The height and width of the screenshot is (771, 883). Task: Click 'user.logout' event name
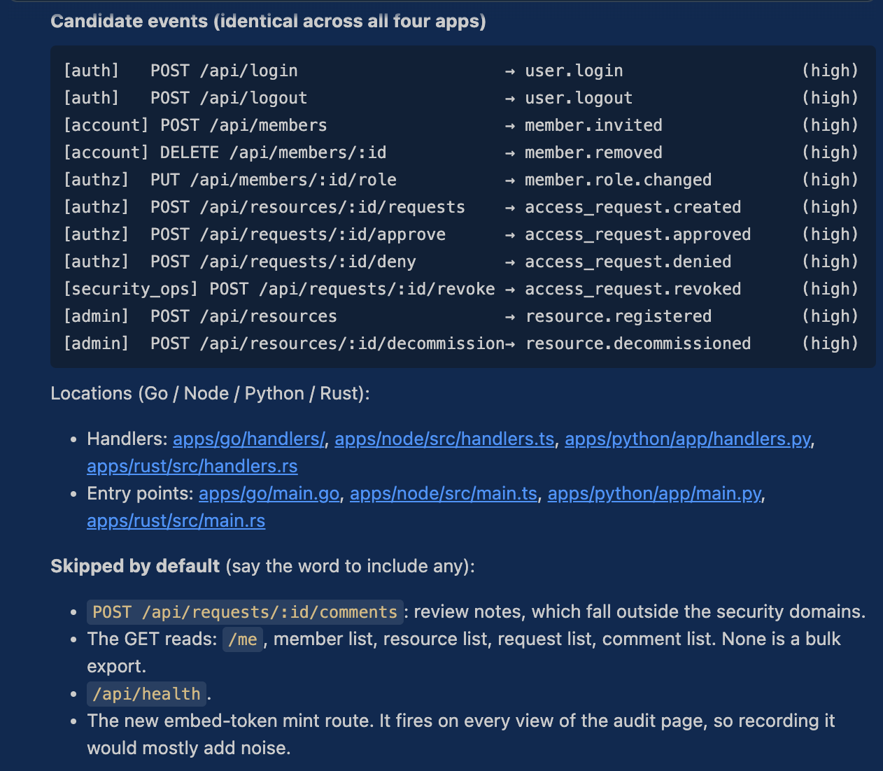[x=579, y=98]
